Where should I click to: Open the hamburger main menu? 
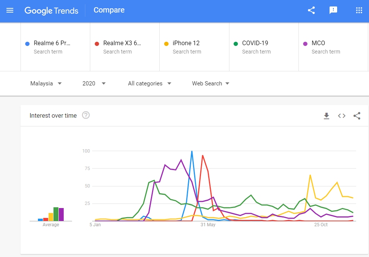(10, 10)
